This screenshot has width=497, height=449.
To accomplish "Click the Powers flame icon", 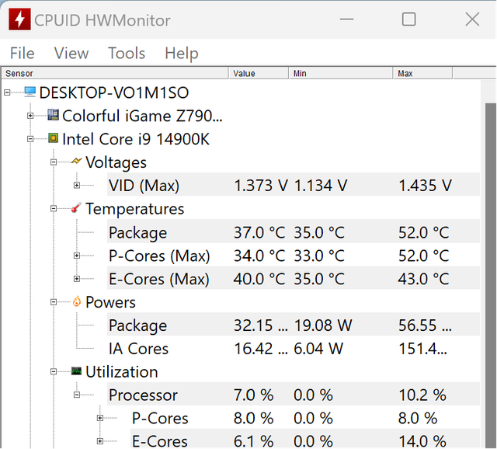I will [x=76, y=301].
